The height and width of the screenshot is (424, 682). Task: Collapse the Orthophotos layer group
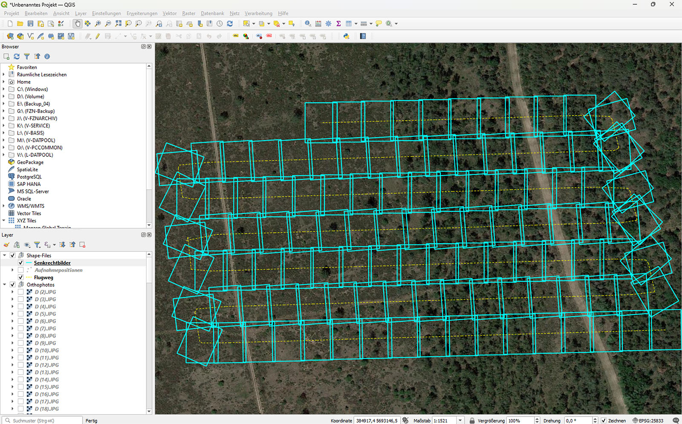tap(5, 285)
